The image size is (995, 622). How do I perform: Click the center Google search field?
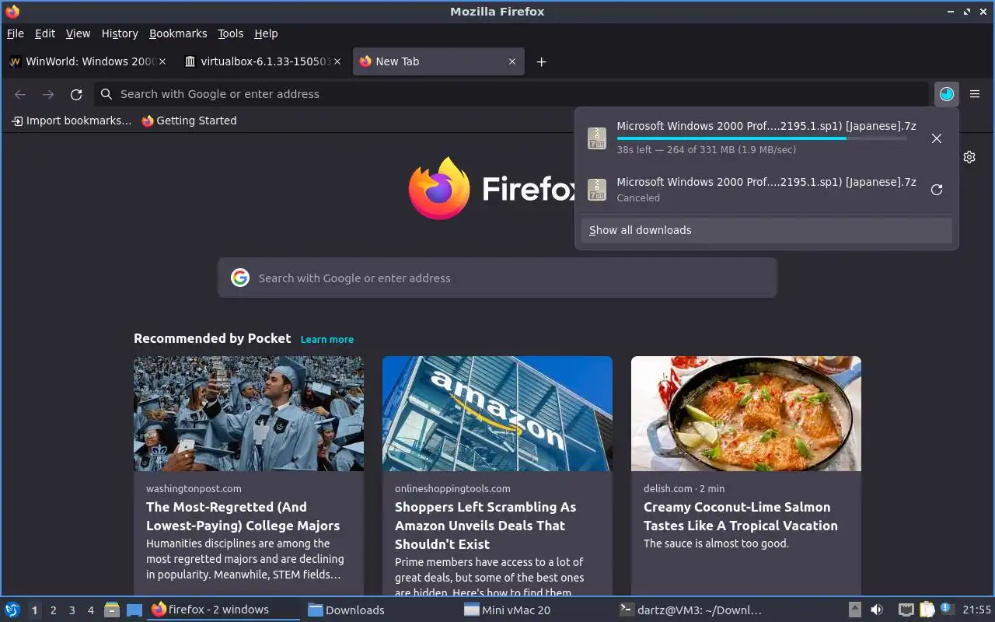(497, 278)
